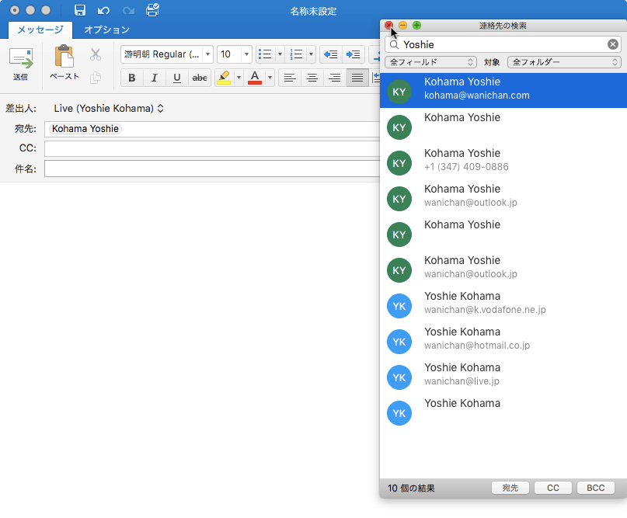Open the font name dropdown
This screenshot has width=627, height=518.
click(x=207, y=54)
